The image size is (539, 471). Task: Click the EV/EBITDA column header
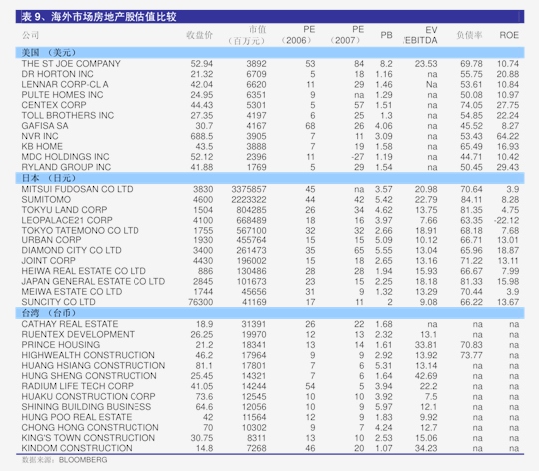click(420, 35)
